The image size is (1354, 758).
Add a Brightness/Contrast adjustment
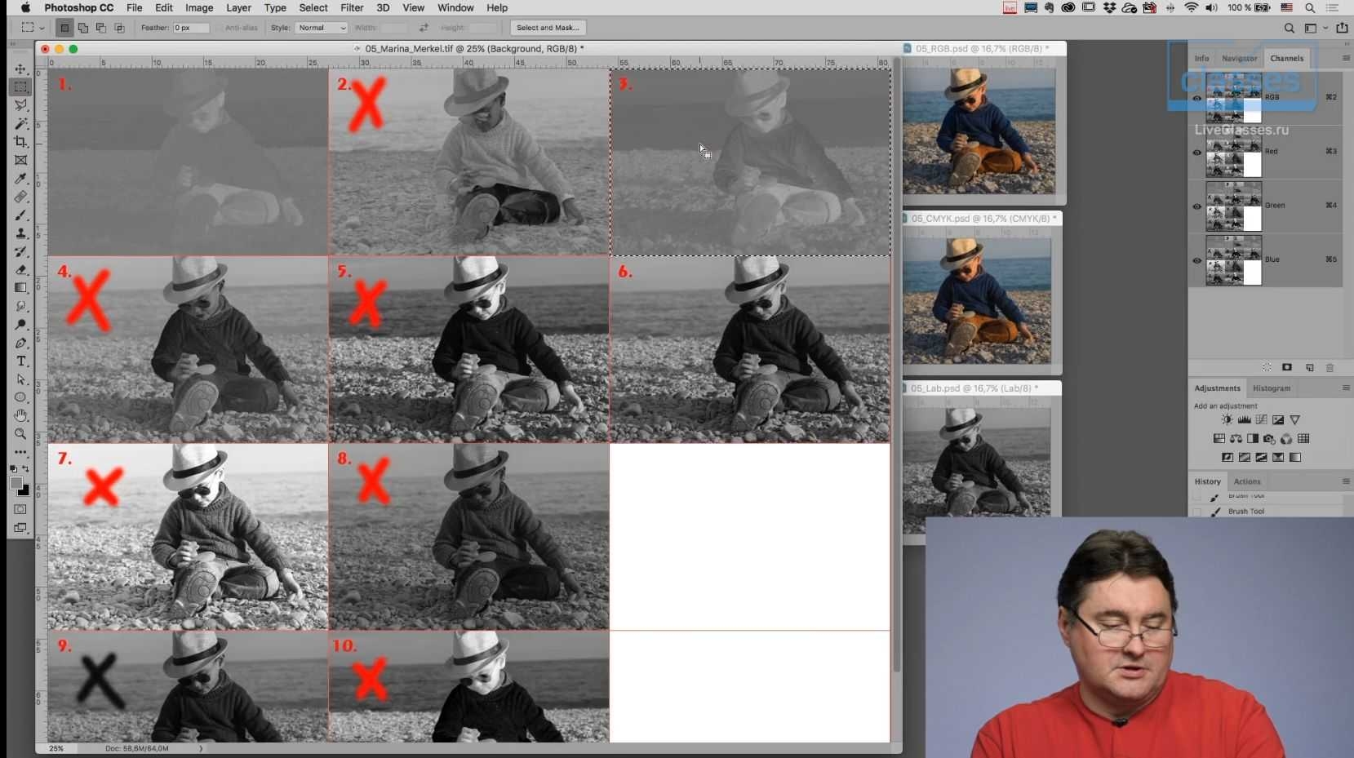[1227, 420]
